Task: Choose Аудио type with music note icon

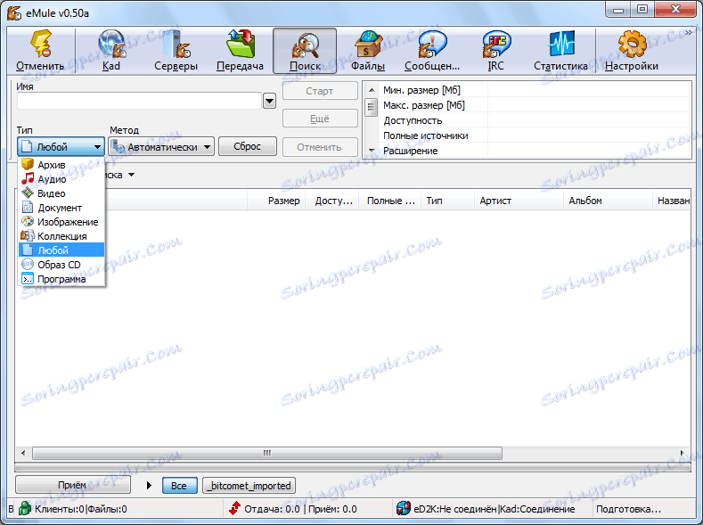Action: (61, 179)
